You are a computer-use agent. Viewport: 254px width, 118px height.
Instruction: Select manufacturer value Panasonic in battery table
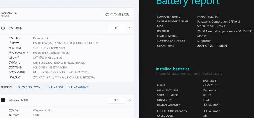click(x=210, y=90)
